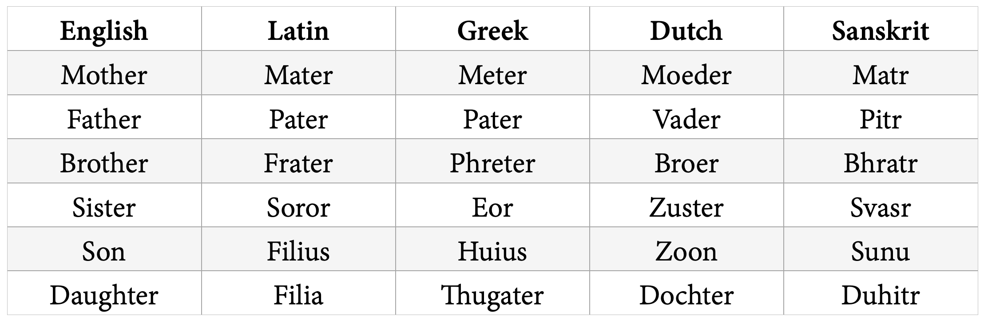Click the Sanskrit column header
984x319 pixels.
pos(880,31)
